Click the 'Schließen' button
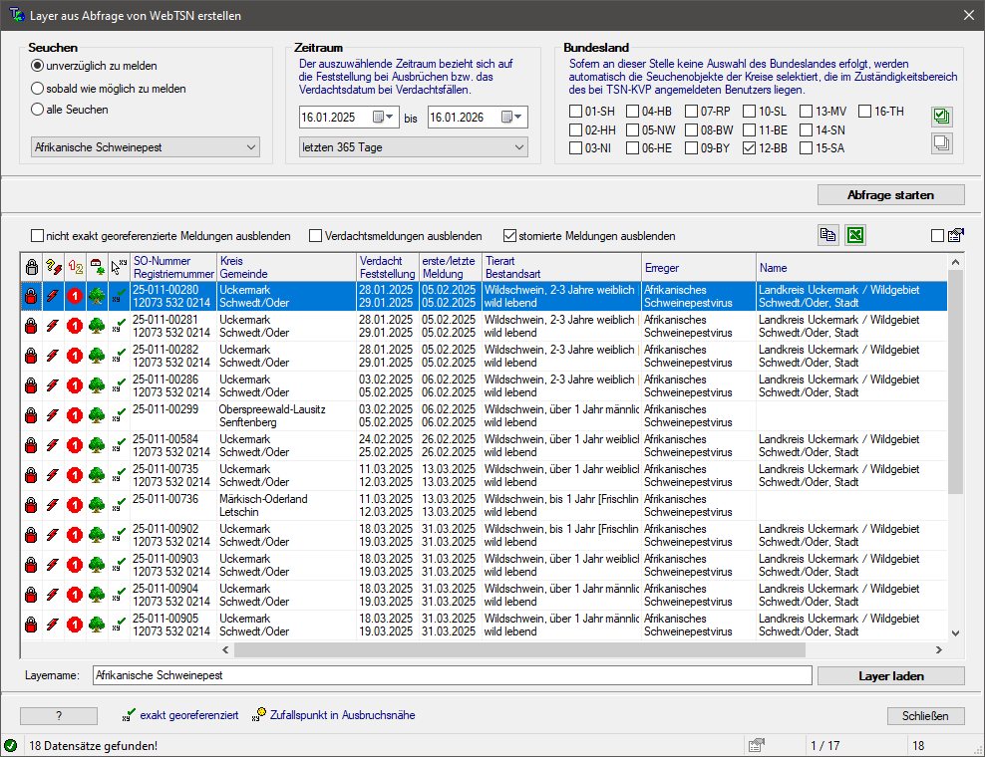 click(925, 716)
